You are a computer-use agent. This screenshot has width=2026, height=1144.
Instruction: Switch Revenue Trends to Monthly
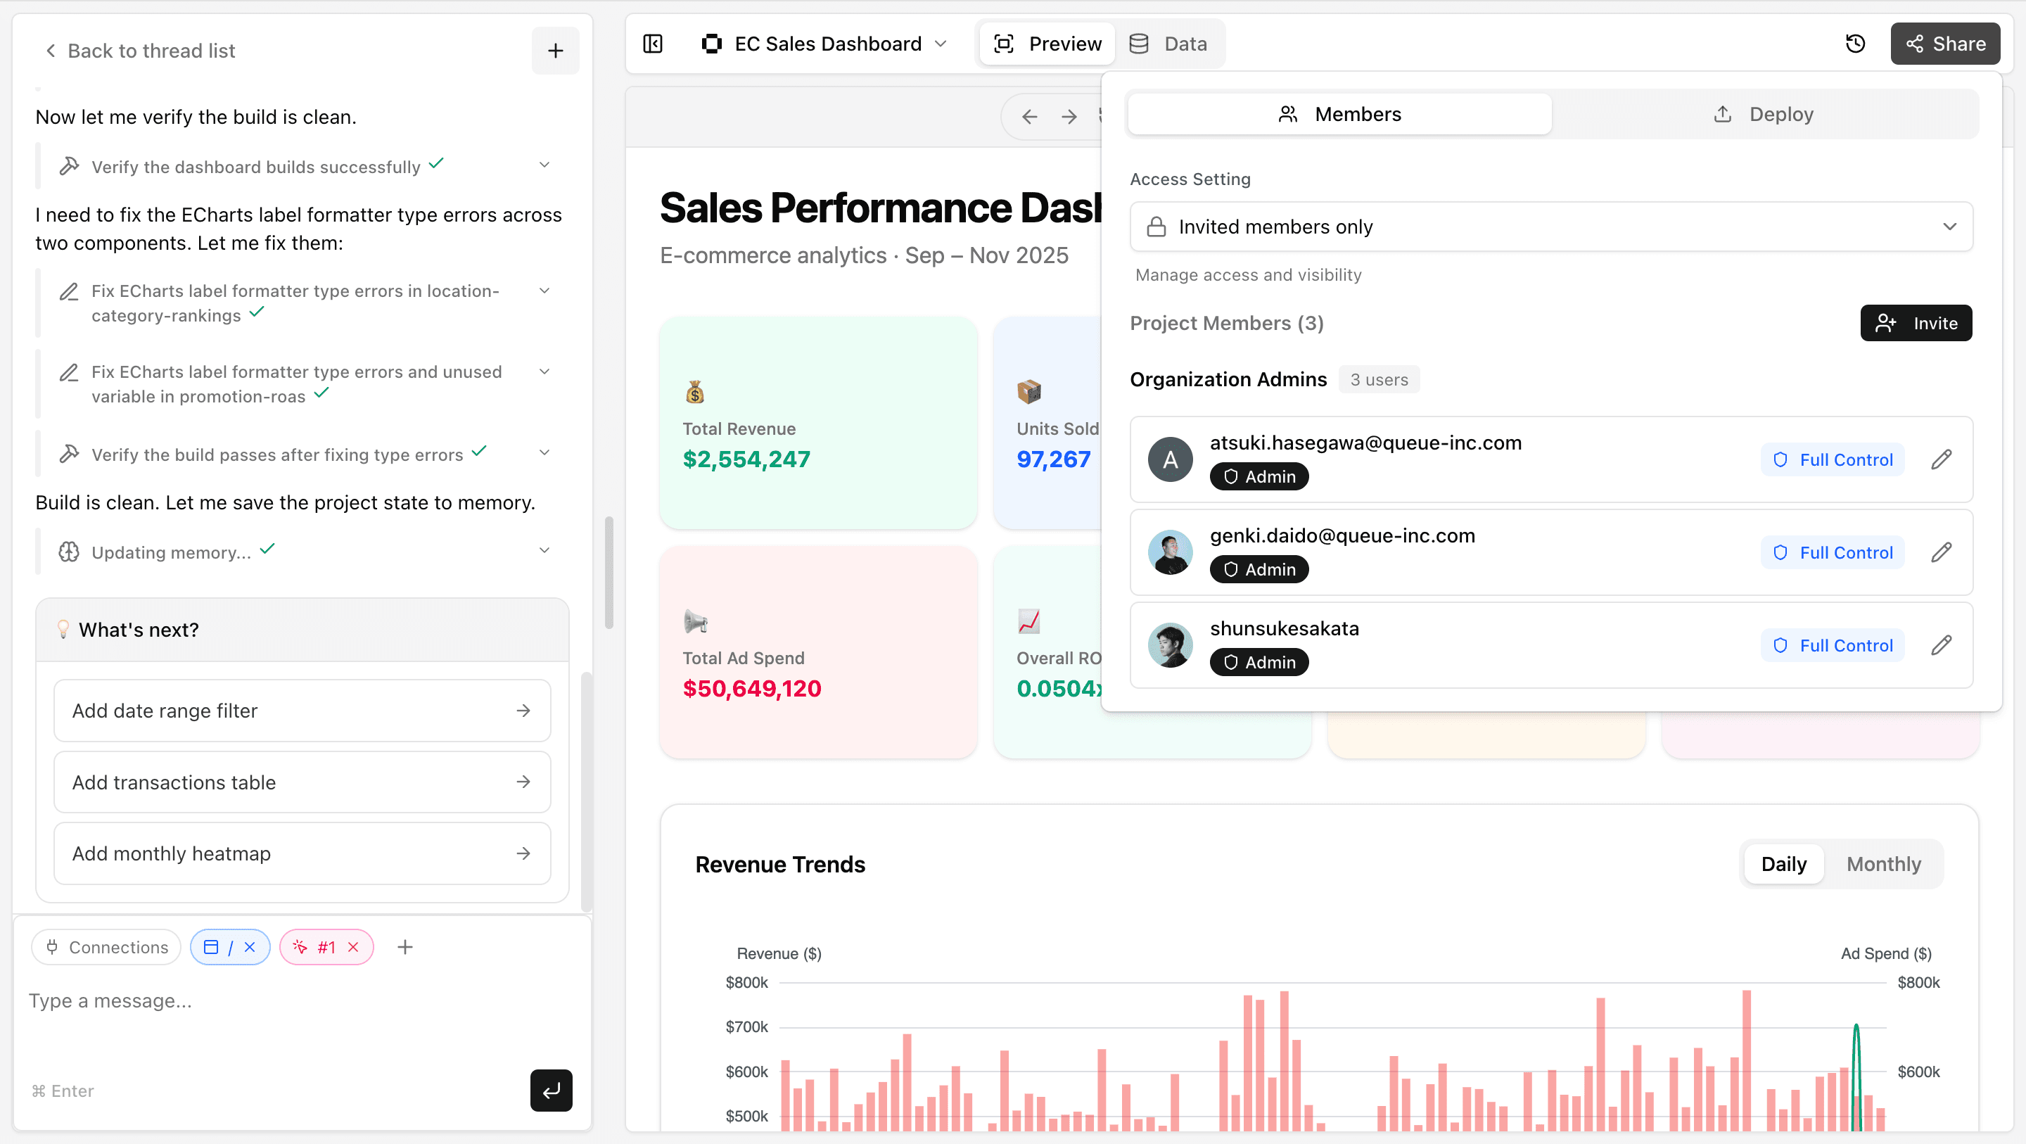pos(1883,864)
